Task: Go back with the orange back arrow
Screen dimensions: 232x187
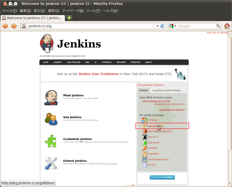Action: point(5,26)
